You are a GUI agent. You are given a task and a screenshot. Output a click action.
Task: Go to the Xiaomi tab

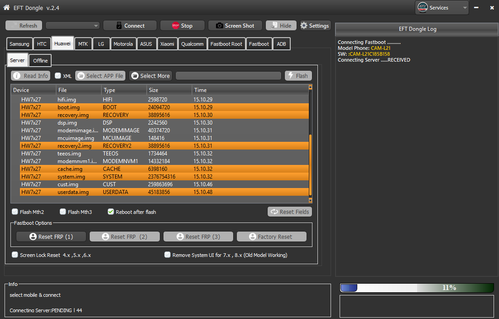tap(168, 44)
